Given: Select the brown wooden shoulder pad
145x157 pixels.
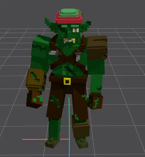Looking at the screenshot, I should click(97, 48).
